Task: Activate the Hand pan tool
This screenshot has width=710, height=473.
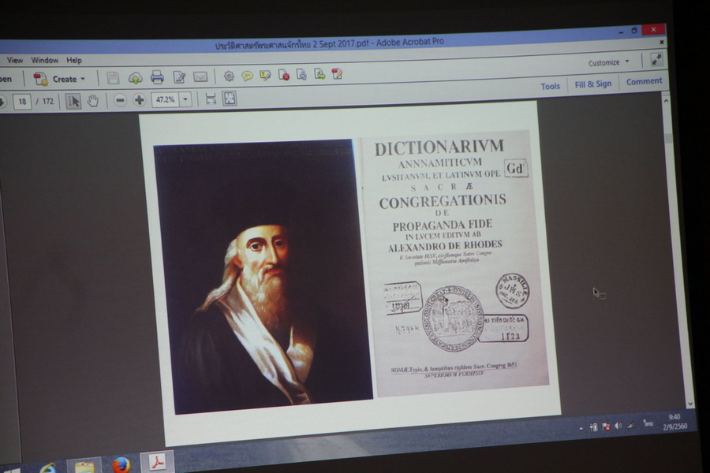Action: point(93,100)
